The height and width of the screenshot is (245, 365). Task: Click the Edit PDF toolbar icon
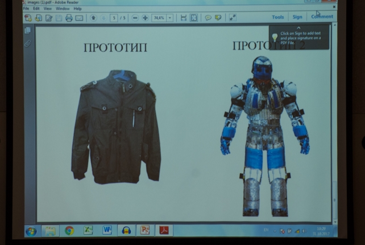tap(49, 18)
